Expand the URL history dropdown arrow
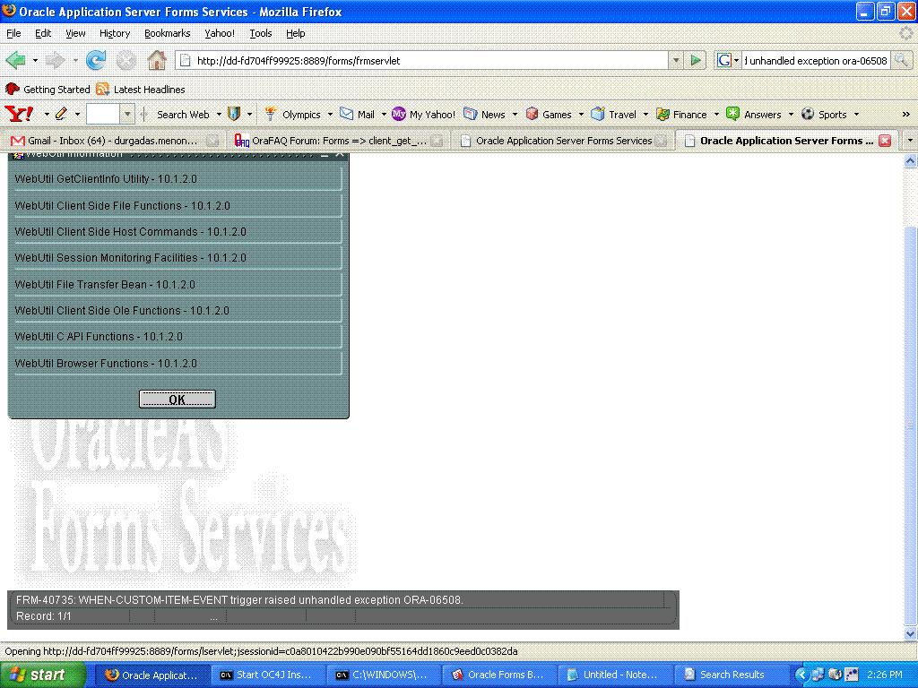918x688 pixels. click(x=676, y=61)
